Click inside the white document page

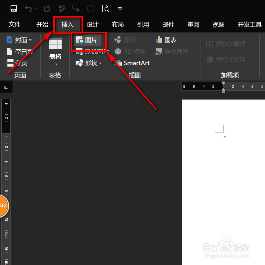[x=223, y=182]
